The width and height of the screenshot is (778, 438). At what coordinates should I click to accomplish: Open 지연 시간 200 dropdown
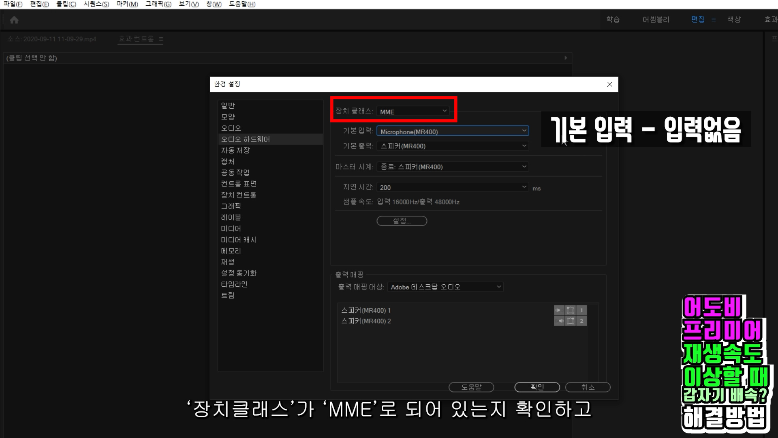coord(453,187)
